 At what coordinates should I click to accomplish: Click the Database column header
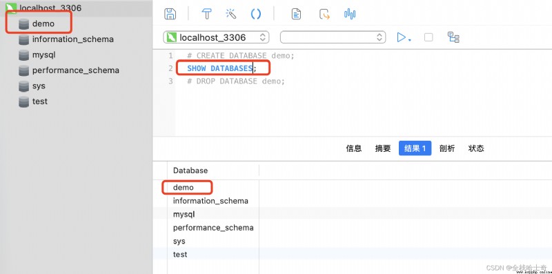[x=190, y=170]
